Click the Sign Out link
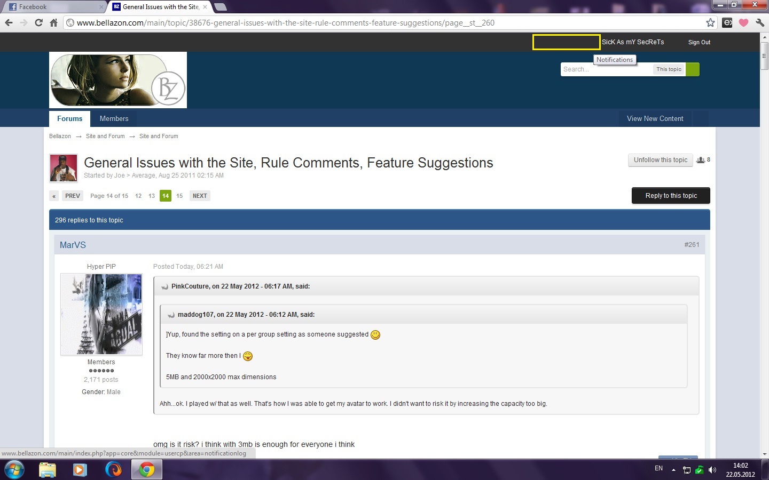The width and height of the screenshot is (769, 480). (x=699, y=42)
